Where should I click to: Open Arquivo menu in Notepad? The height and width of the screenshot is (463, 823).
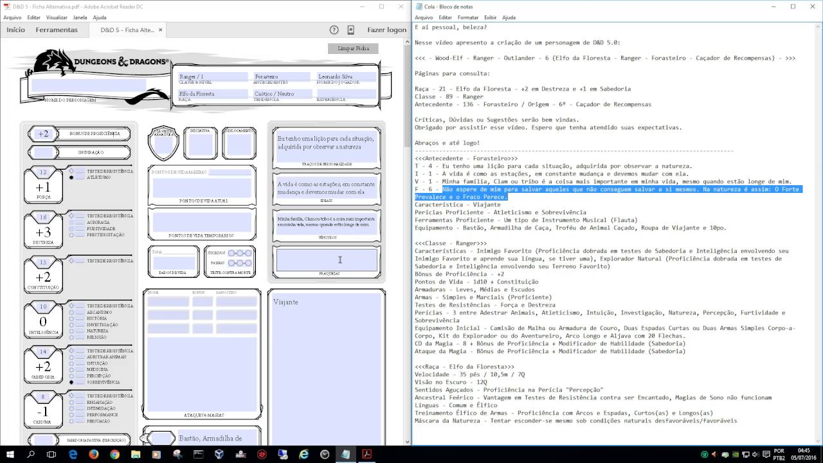tap(424, 17)
